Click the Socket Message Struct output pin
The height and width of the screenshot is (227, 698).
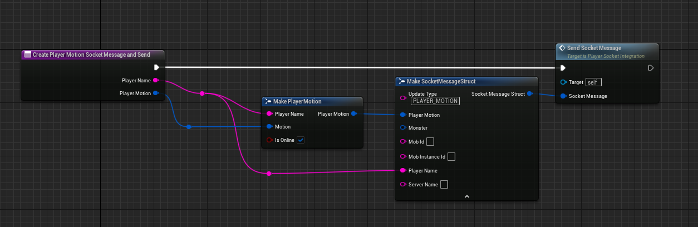pyautogui.click(x=530, y=94)
